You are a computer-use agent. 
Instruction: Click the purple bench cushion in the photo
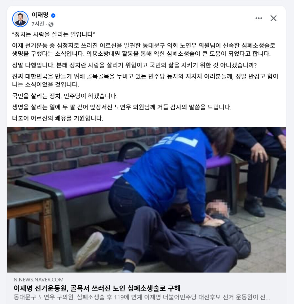click(78, 178)
